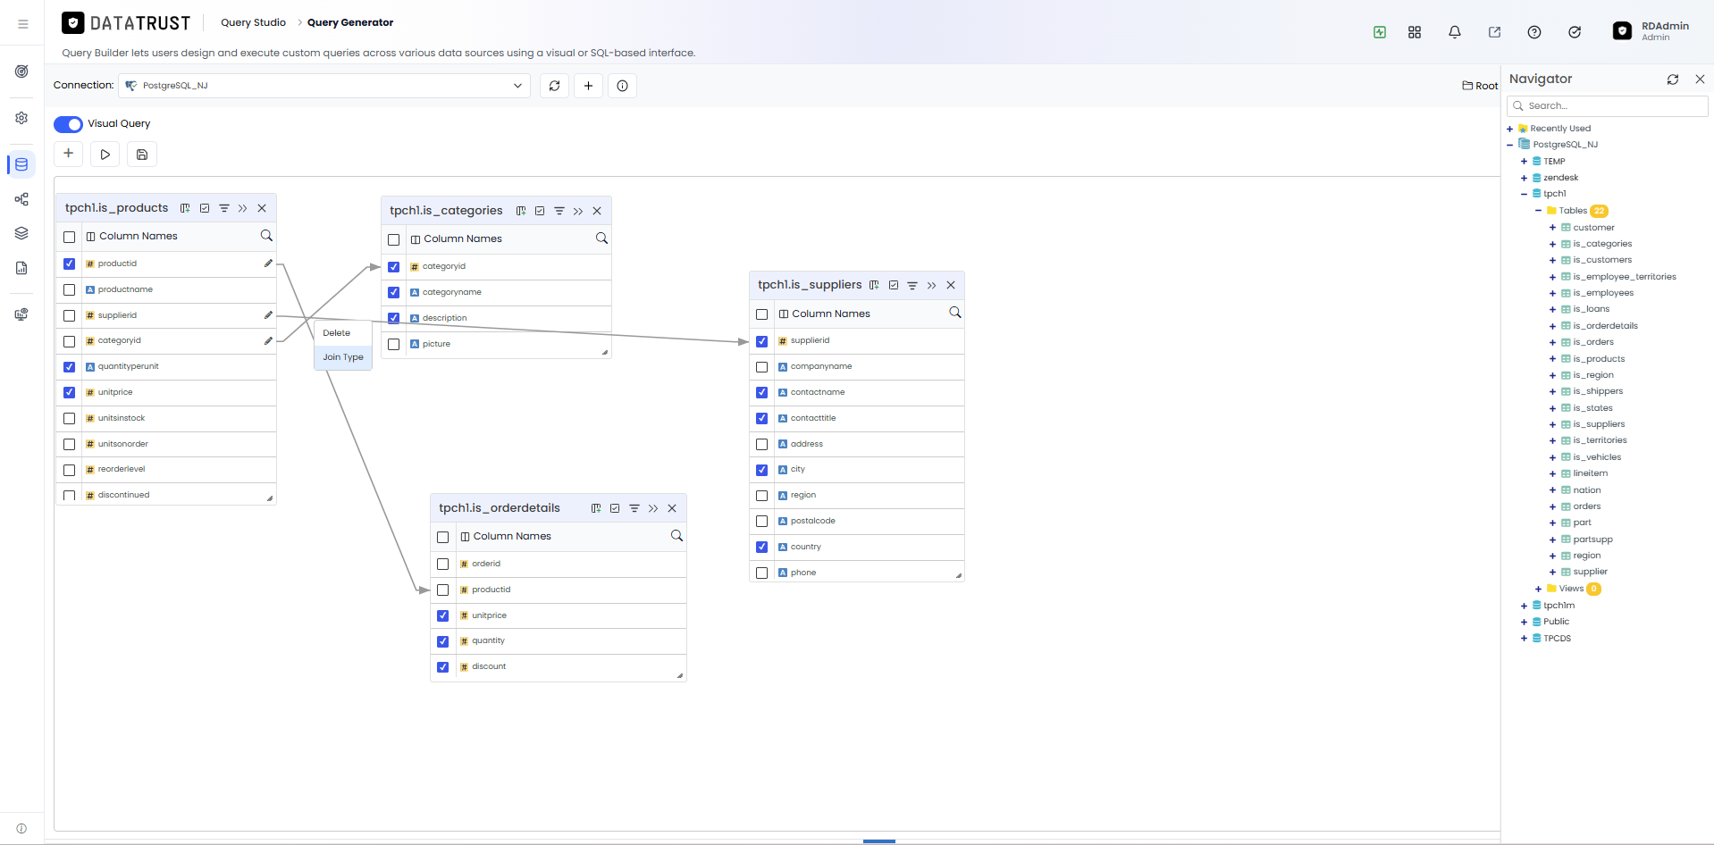Image resolution: width=1714 pixels, height=845 pixels.
Task: Select is_shippers table in Navigator
Action: pos(1598,391)
